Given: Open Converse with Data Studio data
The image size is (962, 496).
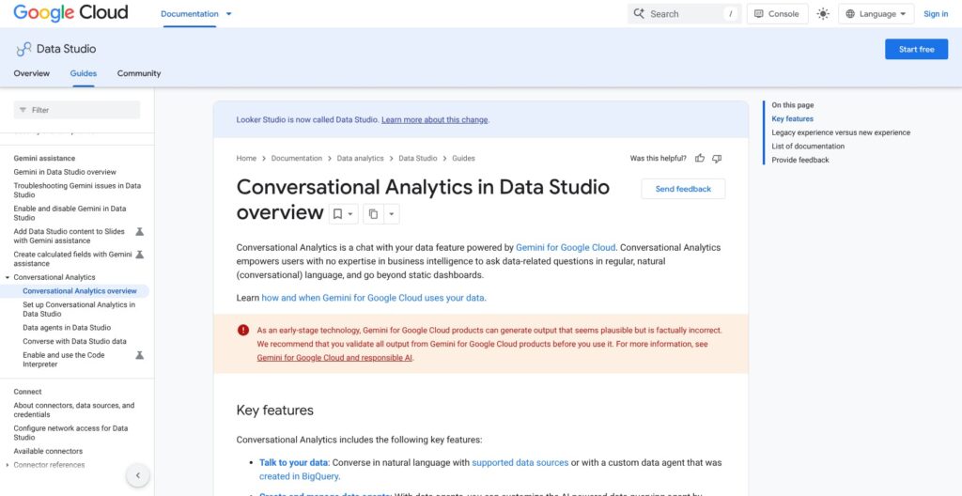Looking at the screenshot, I should point(74,341).
